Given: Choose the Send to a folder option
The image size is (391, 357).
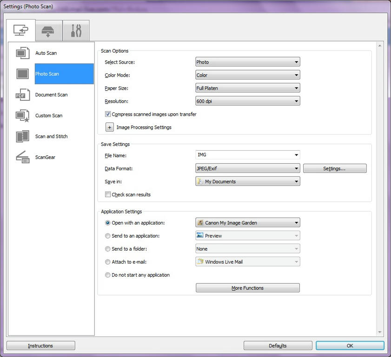Looking at the screenshot, I should [108, 249].
